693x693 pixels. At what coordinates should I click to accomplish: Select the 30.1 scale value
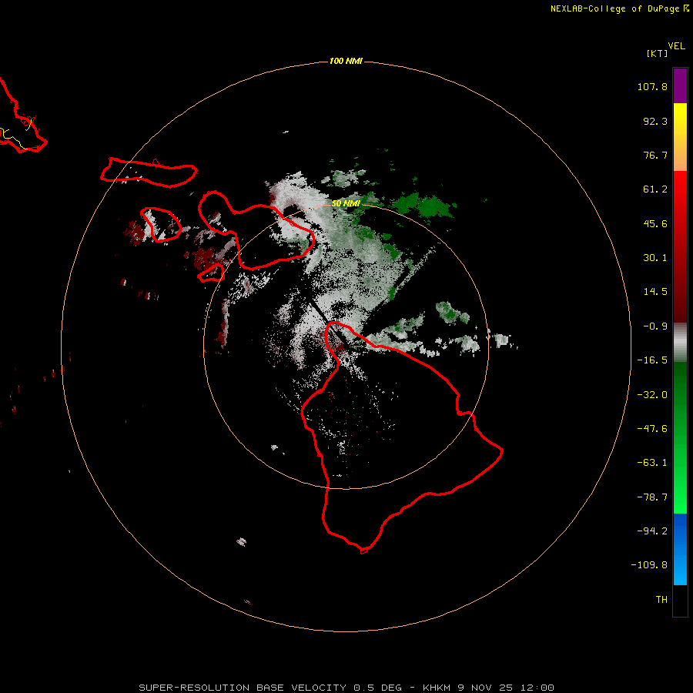point(655,258)
